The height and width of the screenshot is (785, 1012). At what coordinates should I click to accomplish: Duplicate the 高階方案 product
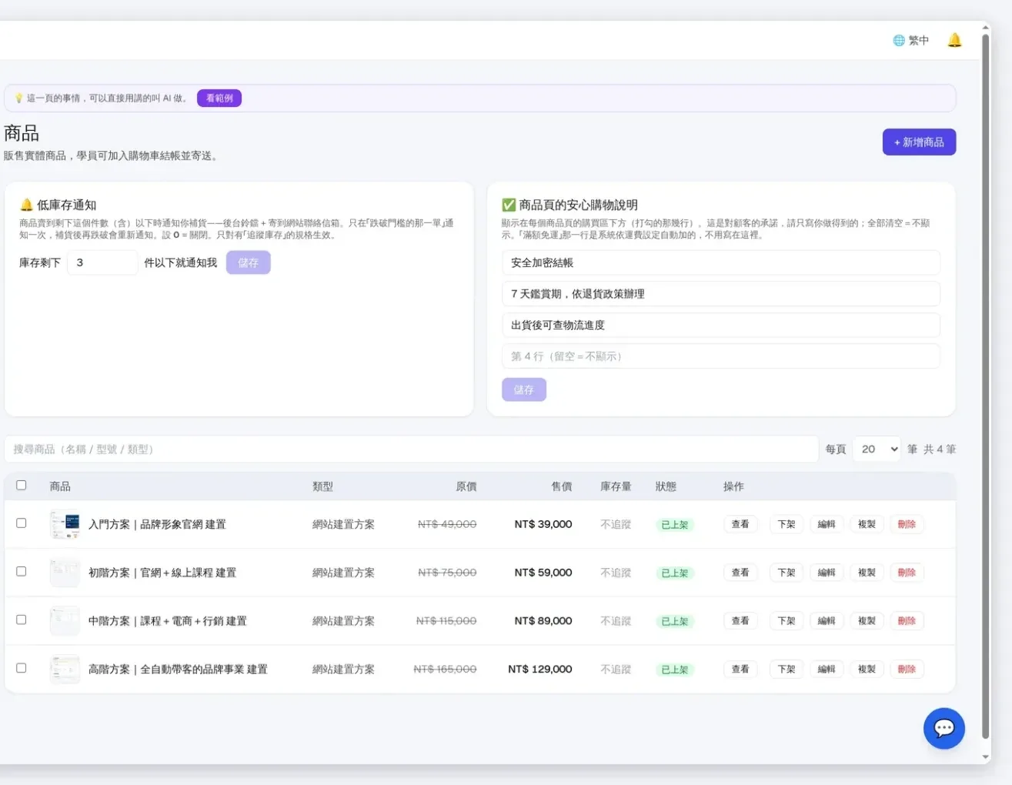867,670
